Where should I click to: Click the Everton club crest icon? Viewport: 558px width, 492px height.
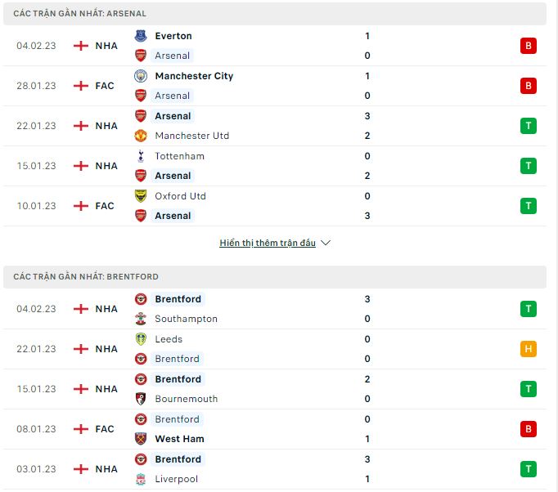[141, 36]
